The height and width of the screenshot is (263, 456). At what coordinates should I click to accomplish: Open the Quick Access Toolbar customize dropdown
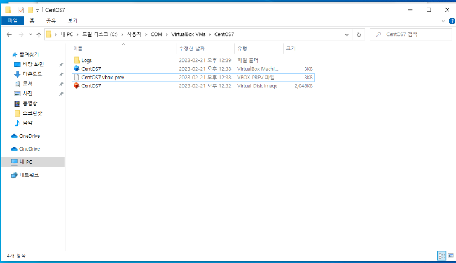(38, 10)
